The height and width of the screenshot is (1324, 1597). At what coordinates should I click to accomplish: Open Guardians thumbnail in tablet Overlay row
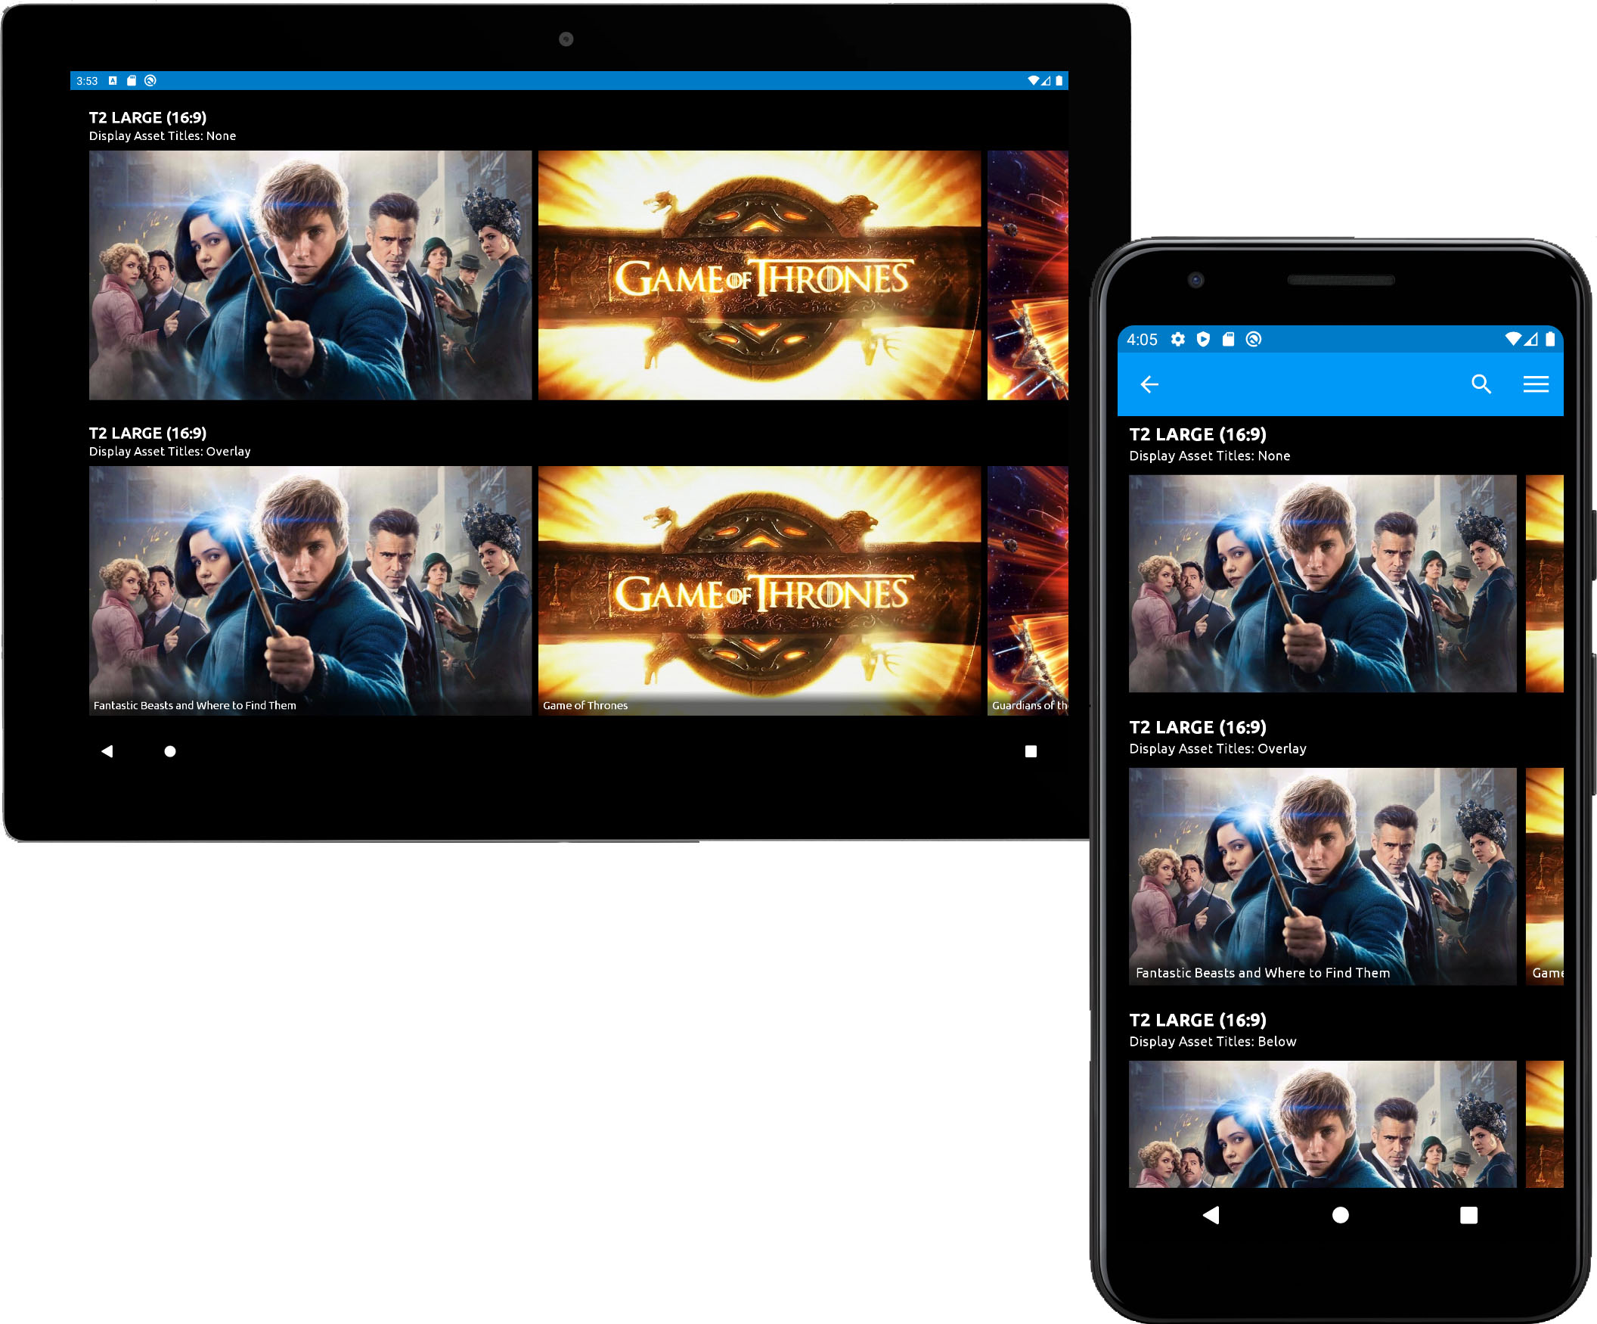coord(1028,590)
